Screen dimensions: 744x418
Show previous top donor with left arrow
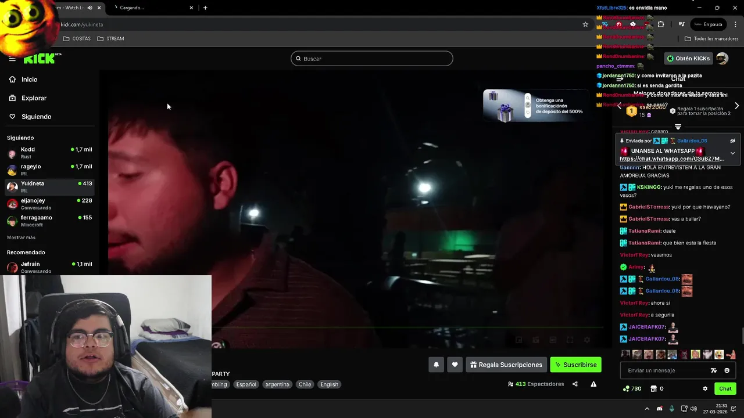(x=619, y=106)
